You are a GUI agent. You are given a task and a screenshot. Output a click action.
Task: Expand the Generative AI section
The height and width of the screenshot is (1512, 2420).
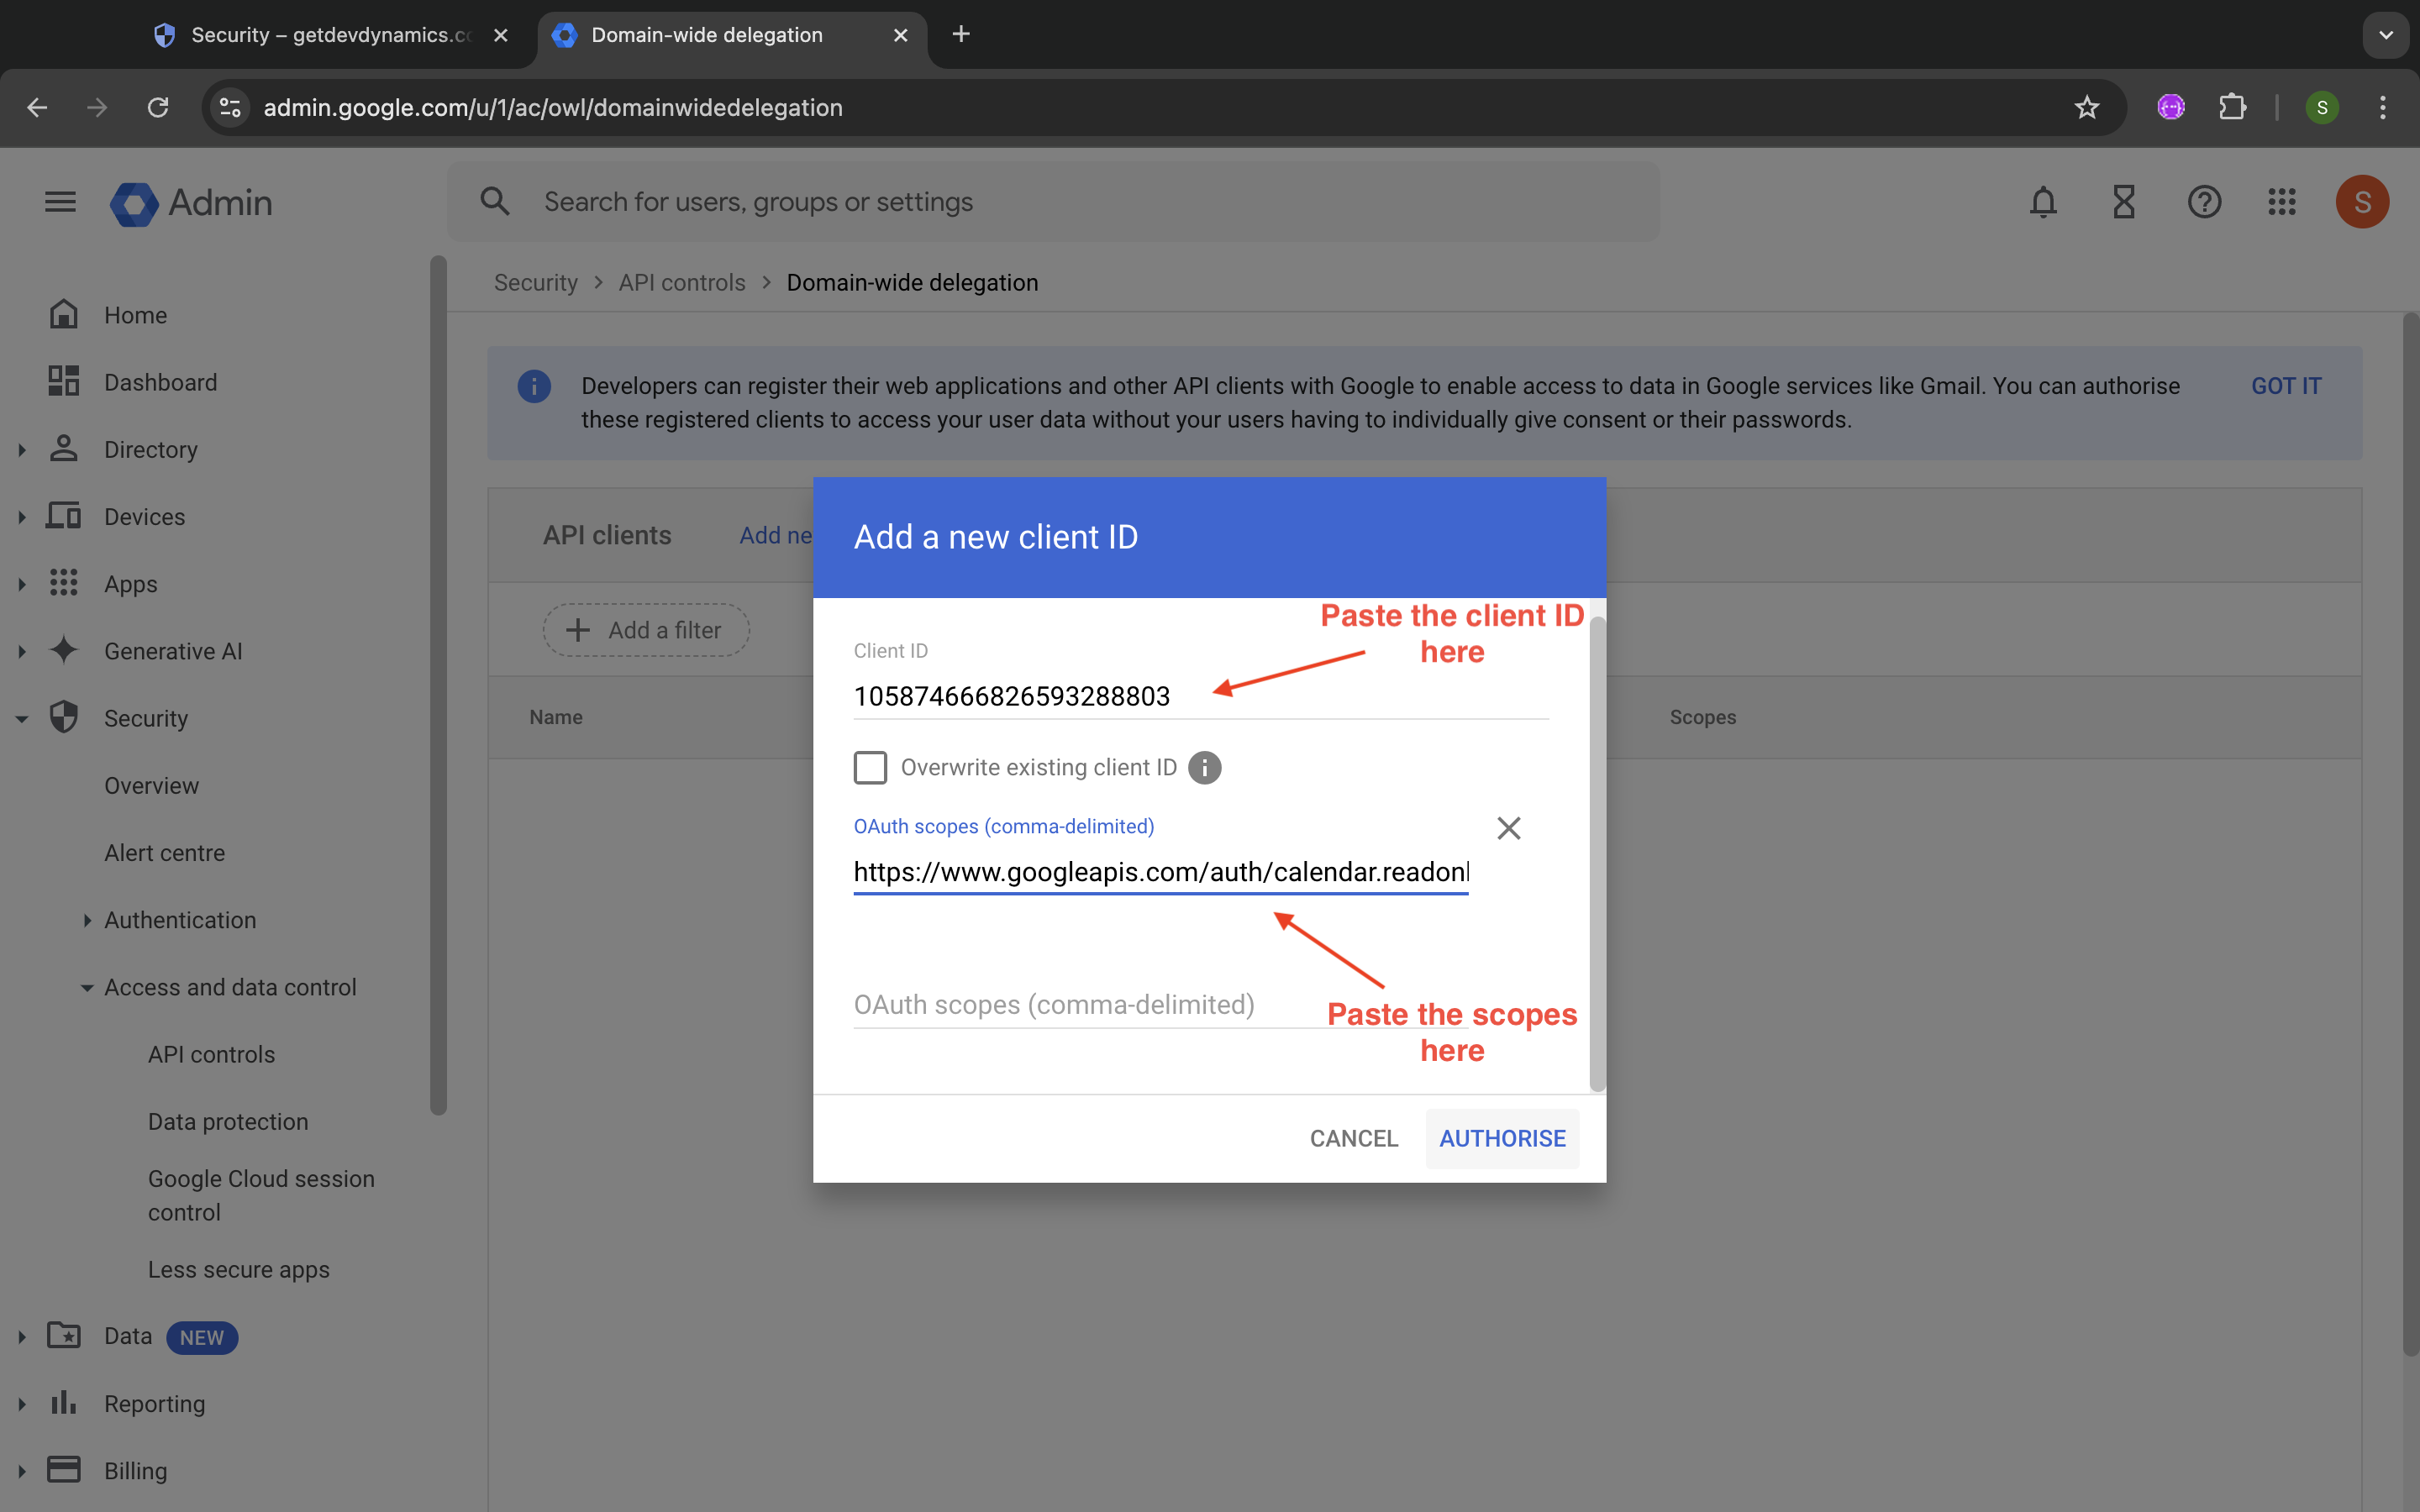click(22, 652)
